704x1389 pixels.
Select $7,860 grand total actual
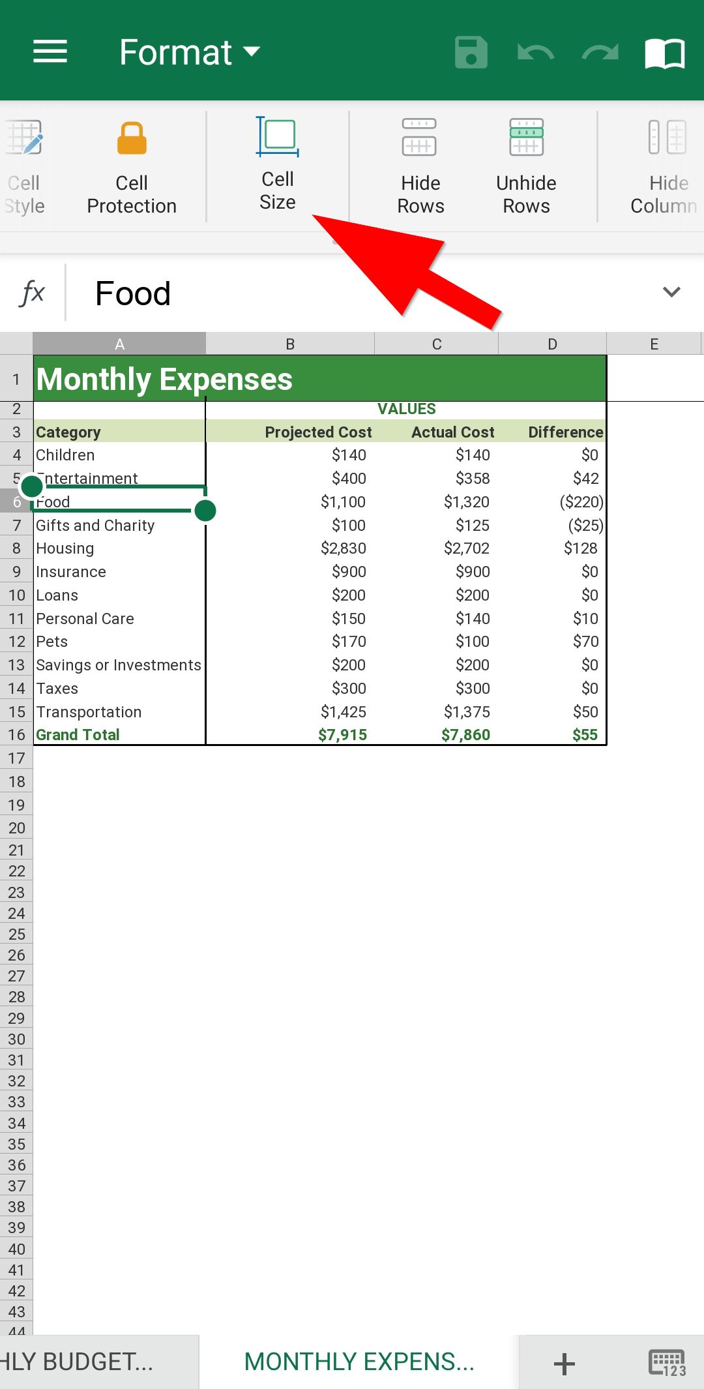click(x=437, y=735)
